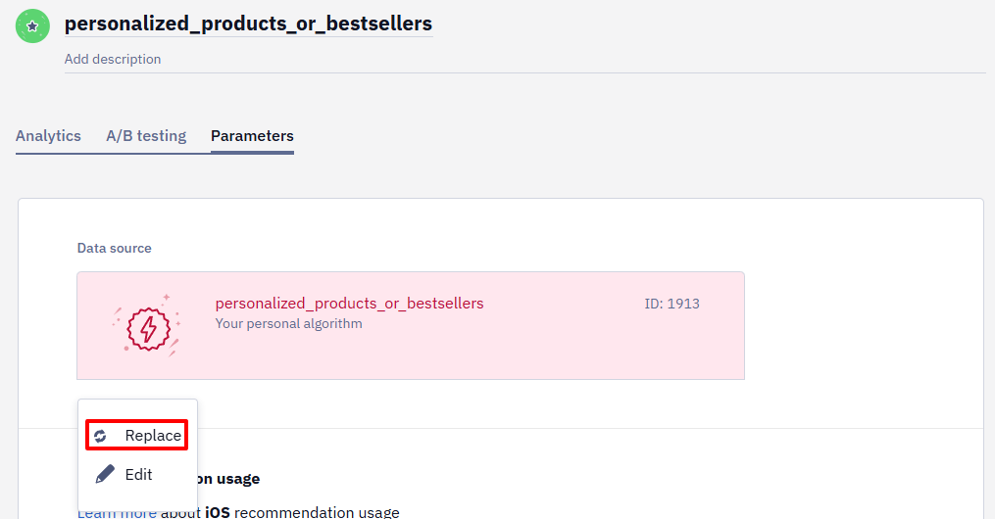Viewport: 995px width, 519px height.
Task: Choose Replace from the popup menu
Action: pos(137,436)
